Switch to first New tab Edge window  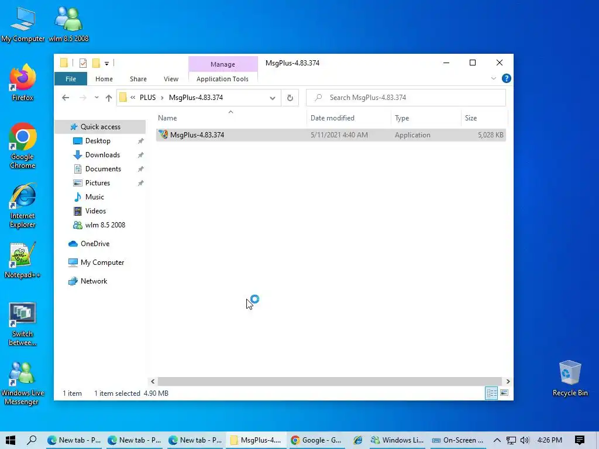tap(74, 440)
